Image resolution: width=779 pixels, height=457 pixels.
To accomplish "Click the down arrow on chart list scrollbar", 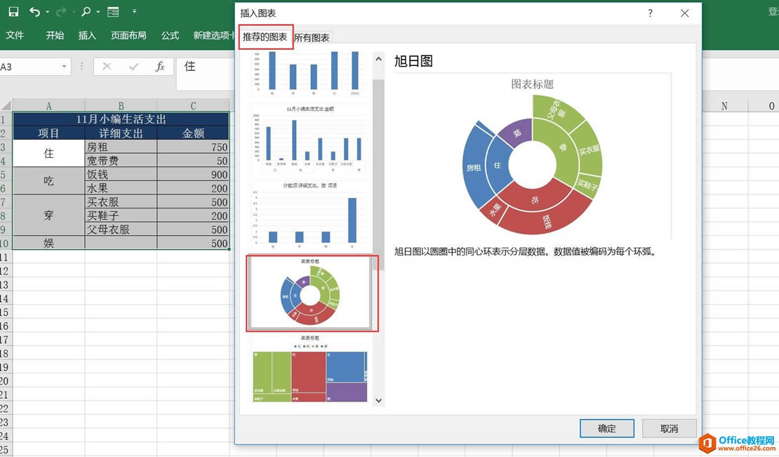I will [x=378, y=400].
